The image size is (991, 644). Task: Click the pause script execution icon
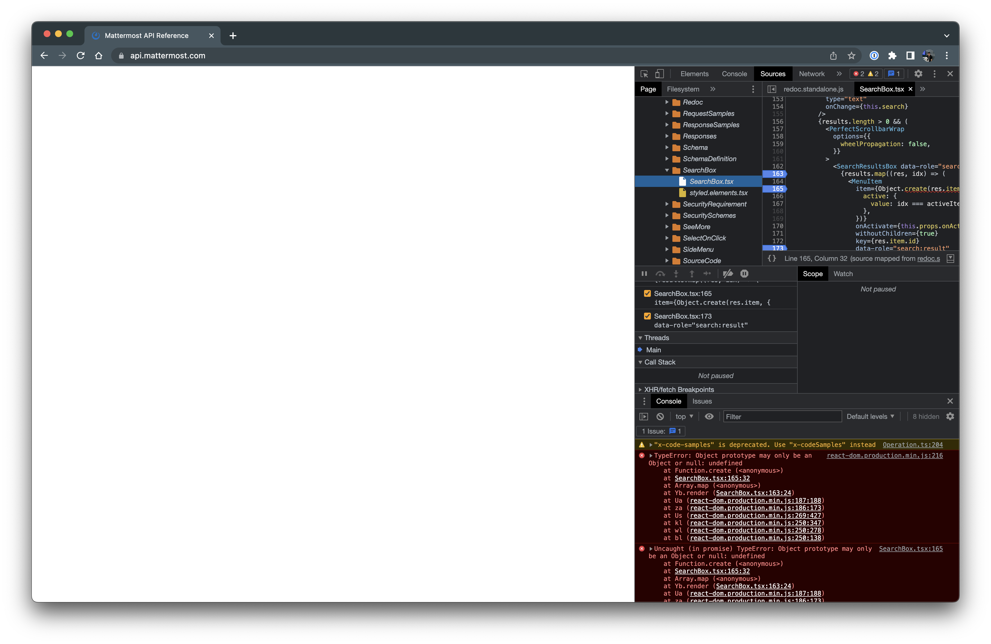pyautogui.click(x=644, y=274)
